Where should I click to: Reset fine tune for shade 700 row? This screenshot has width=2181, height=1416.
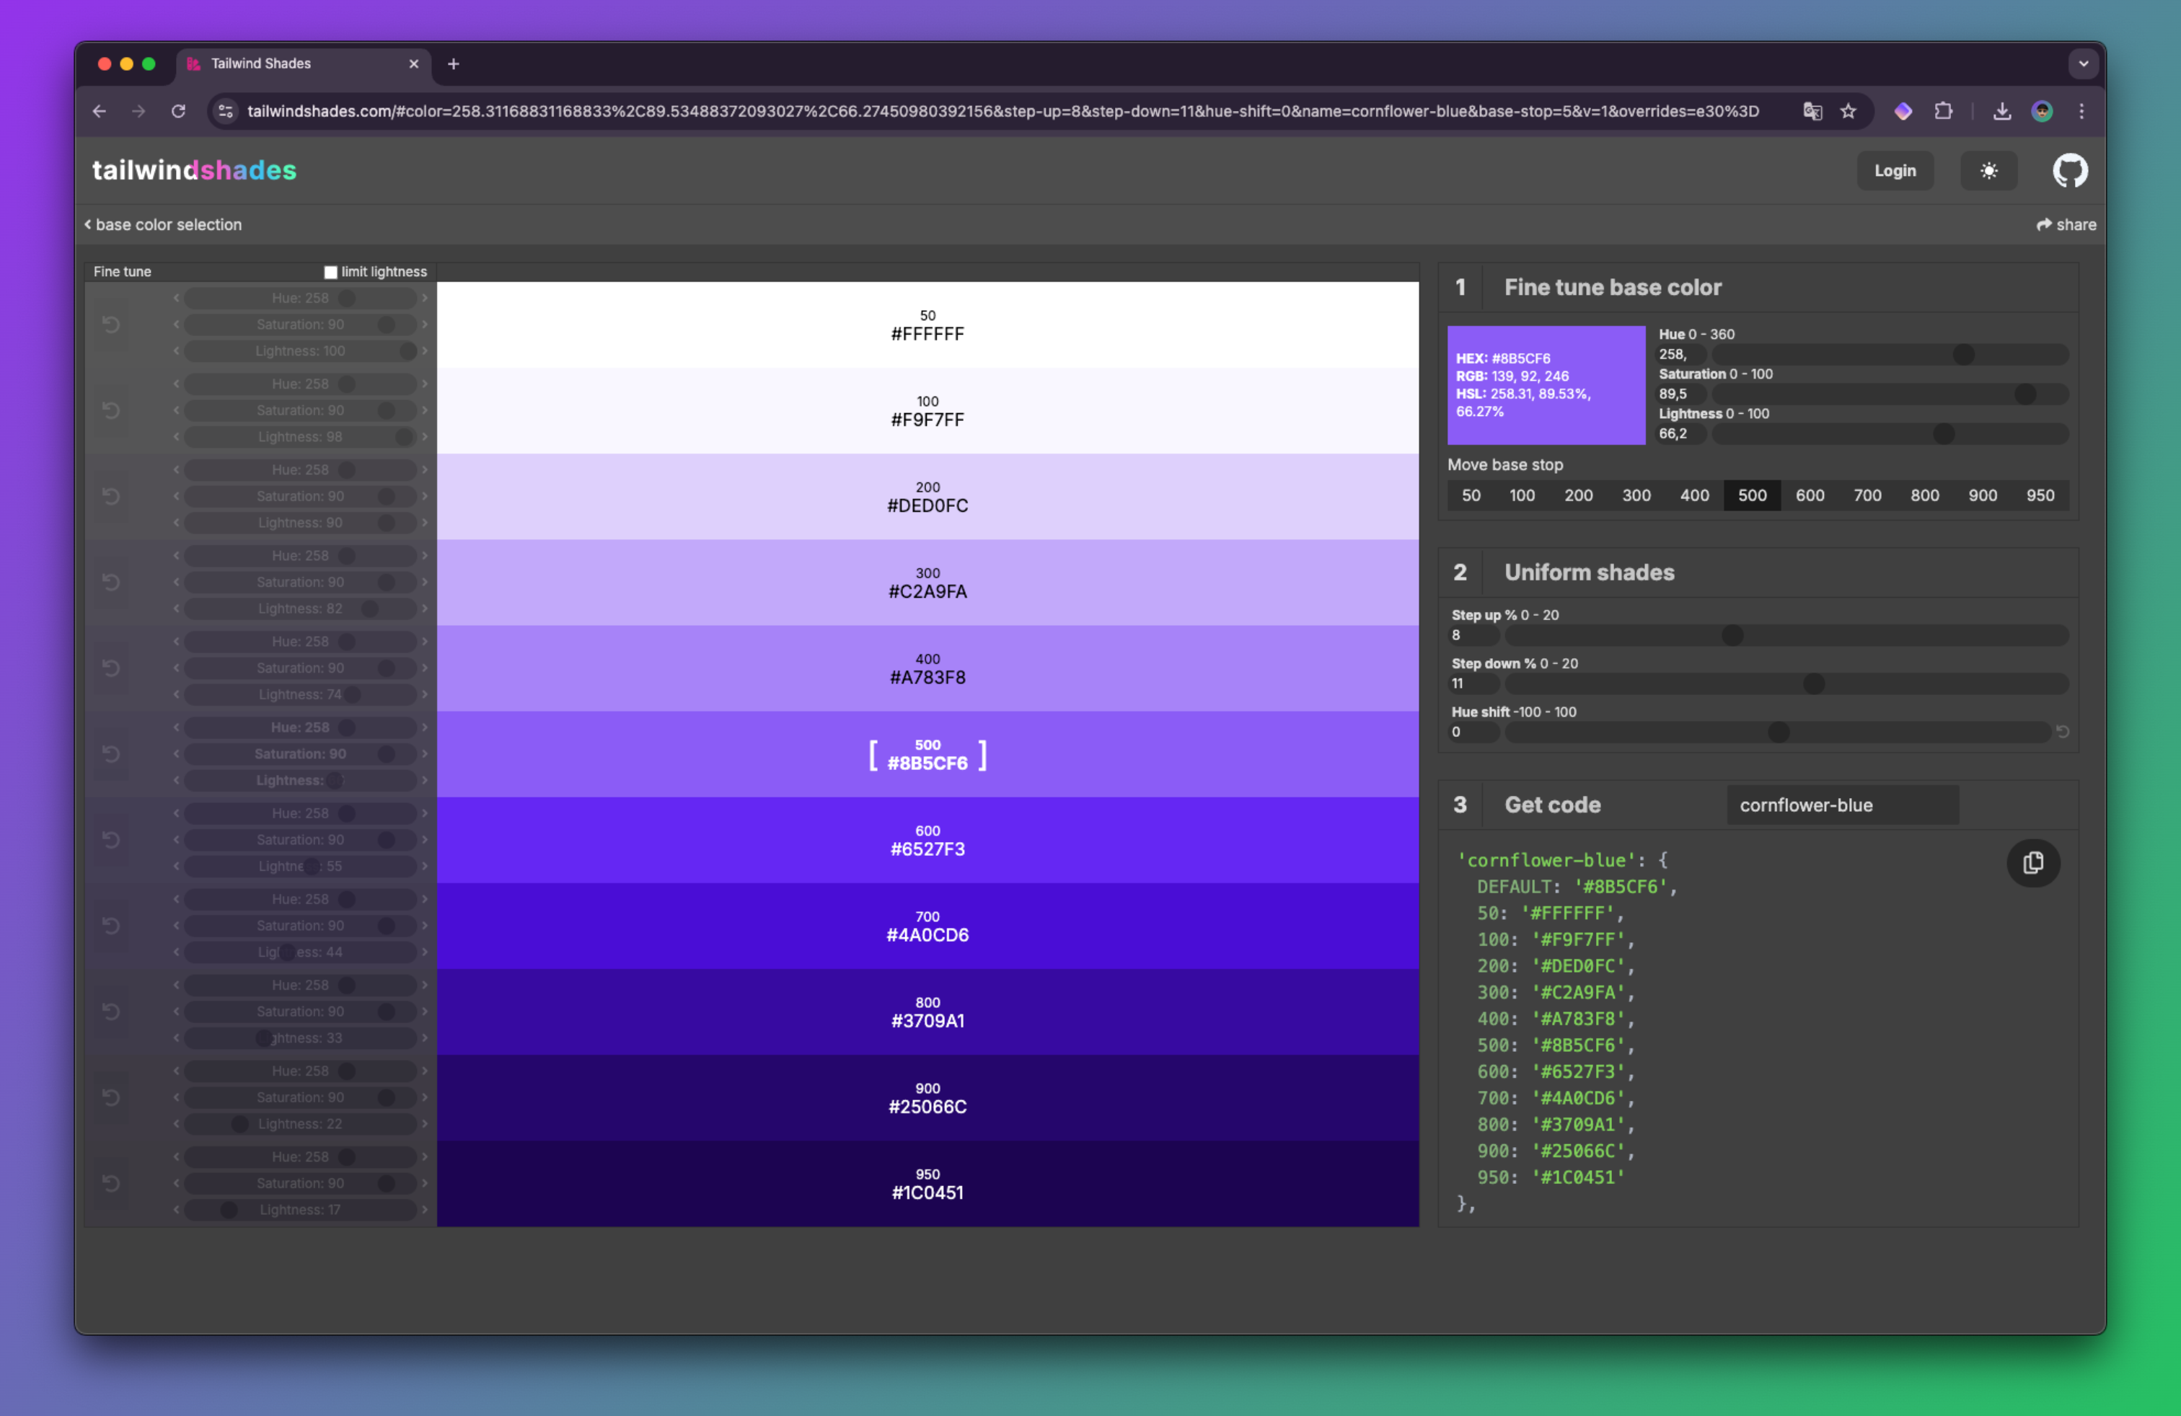coord(111,926)
